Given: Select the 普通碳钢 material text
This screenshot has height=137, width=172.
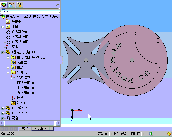Looking at the screenshot, I should click(24, 78).
